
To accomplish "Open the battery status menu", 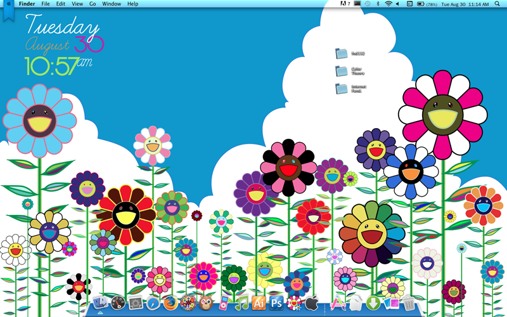I will click(427, 4).
